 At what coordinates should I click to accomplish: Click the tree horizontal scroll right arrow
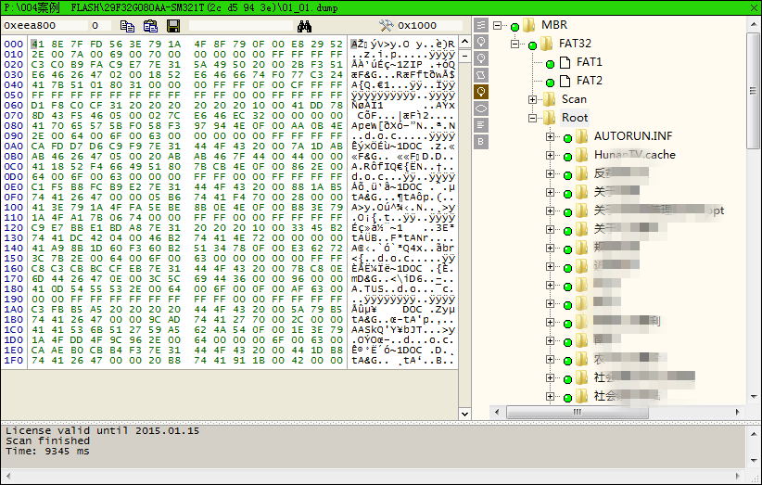pos(737,412)
